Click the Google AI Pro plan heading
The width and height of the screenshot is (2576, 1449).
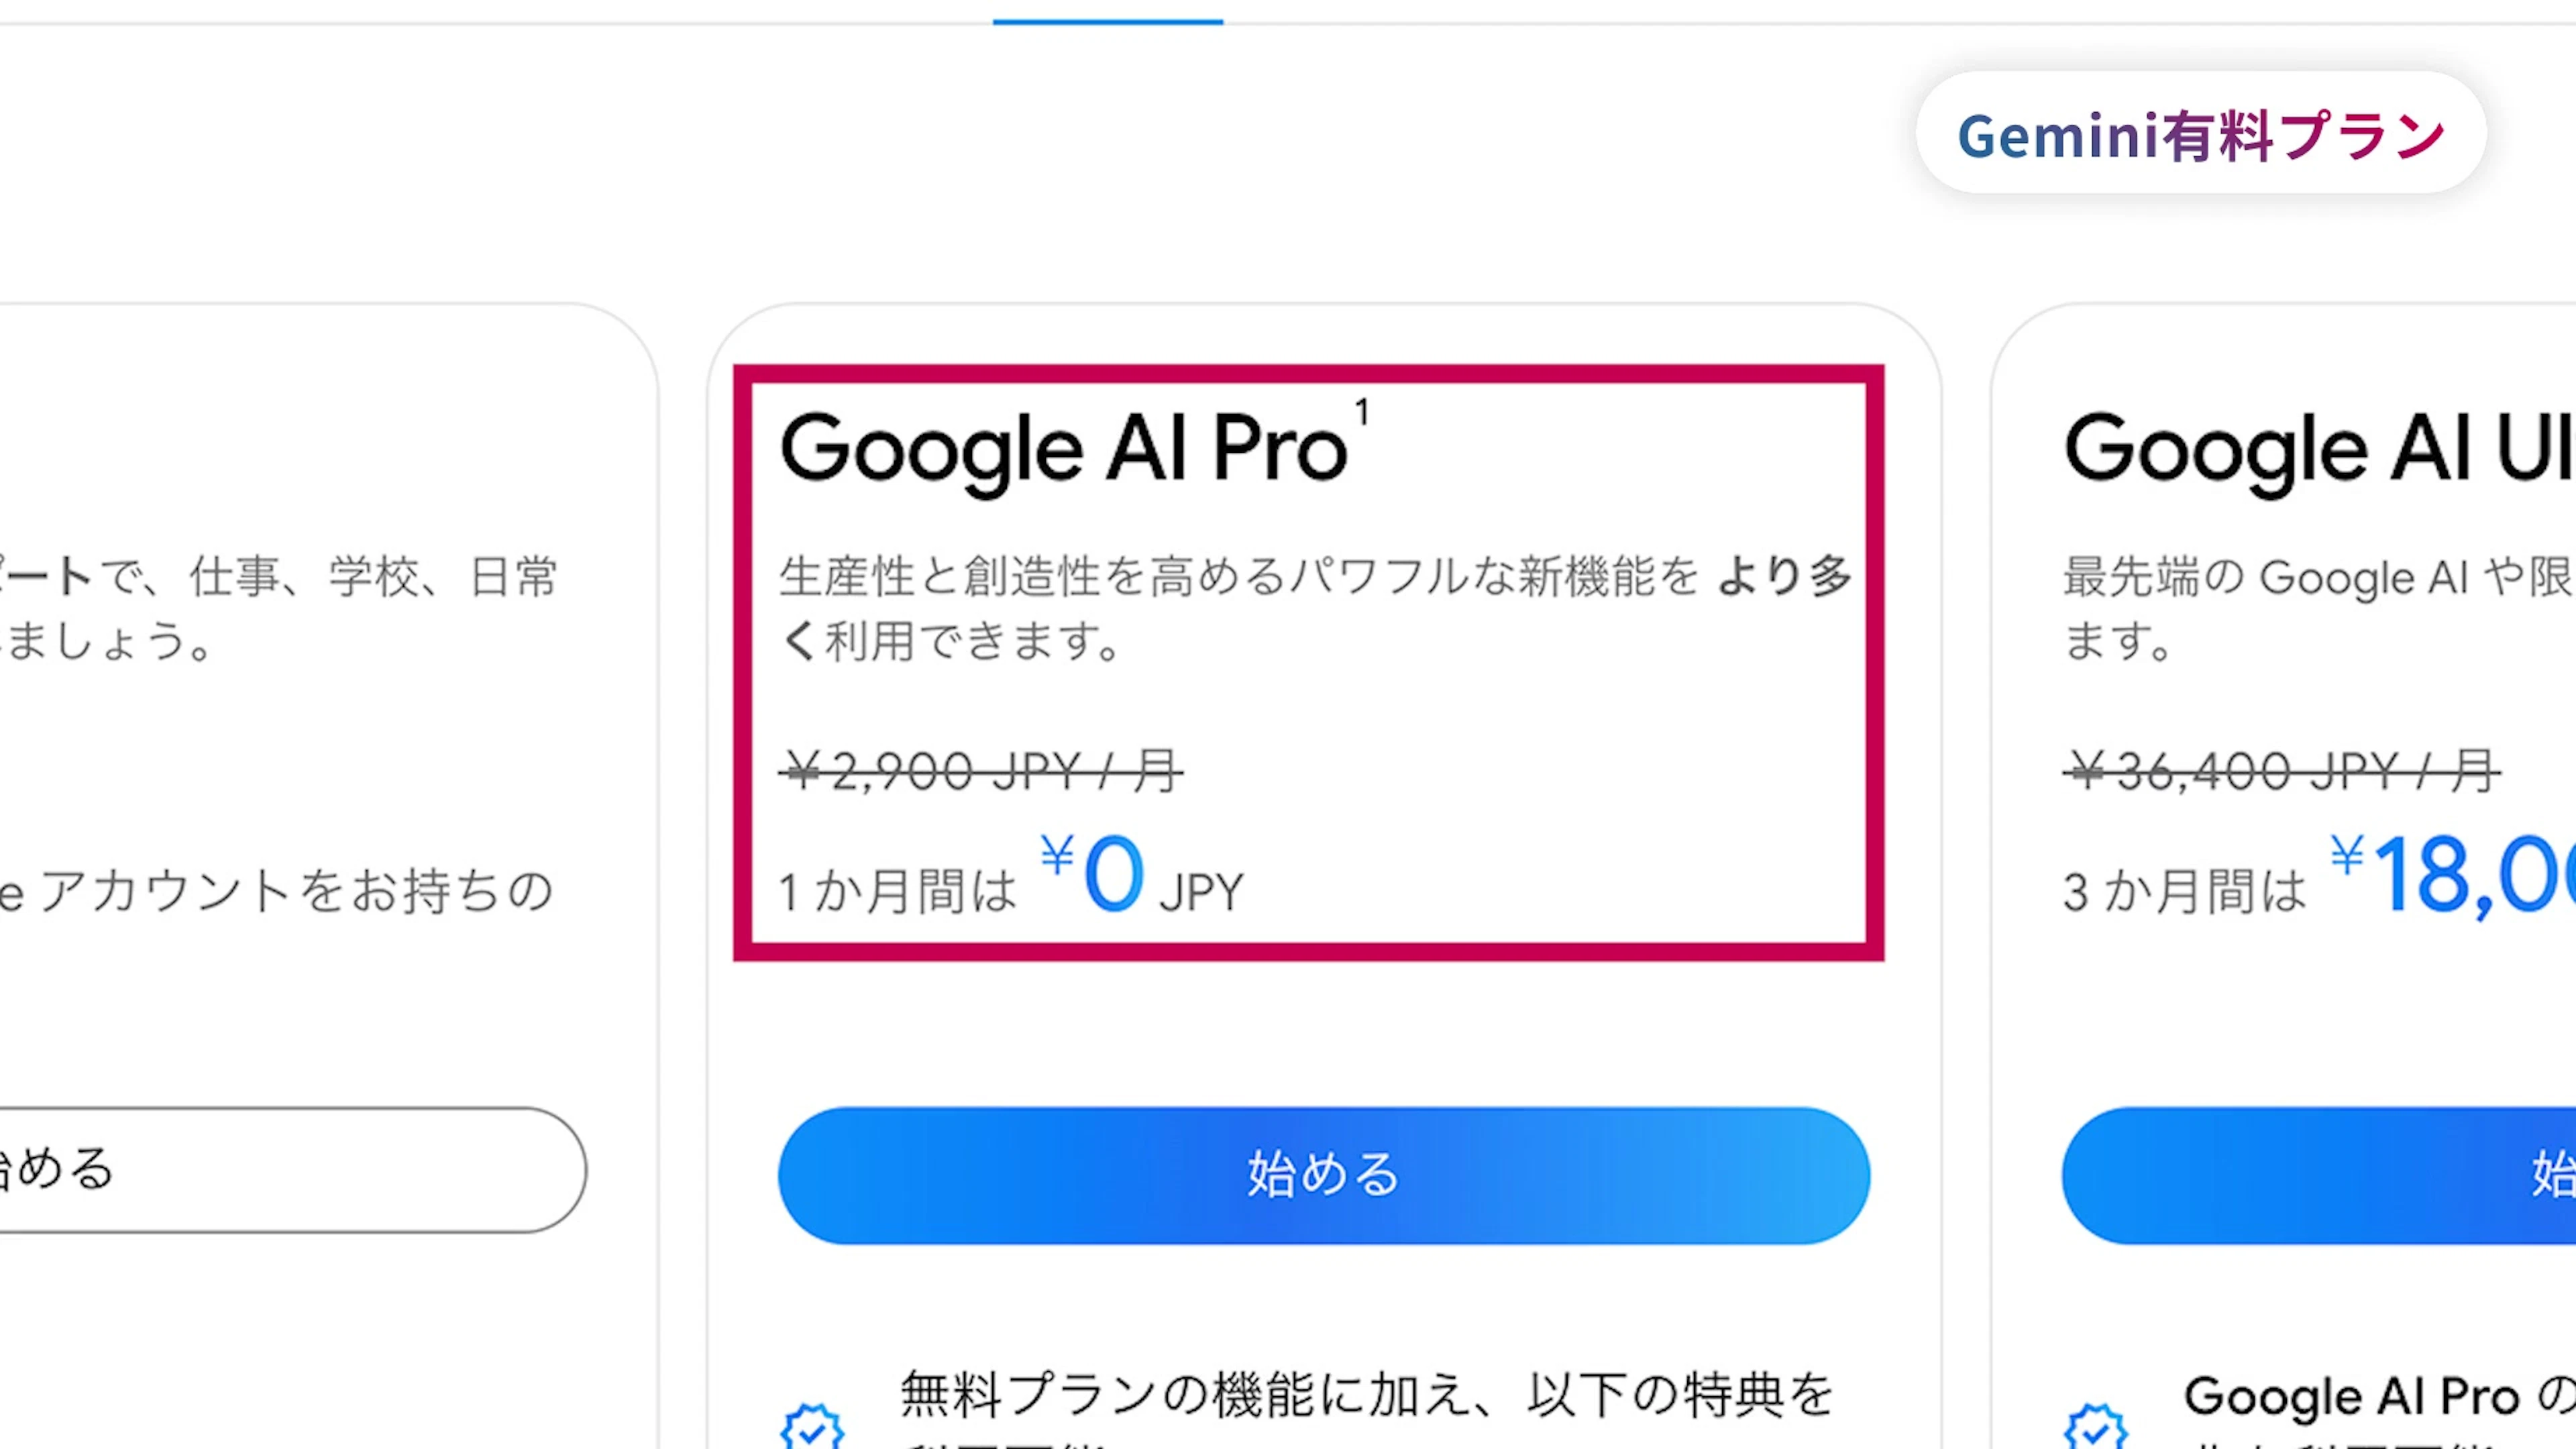coord(1064,450)
